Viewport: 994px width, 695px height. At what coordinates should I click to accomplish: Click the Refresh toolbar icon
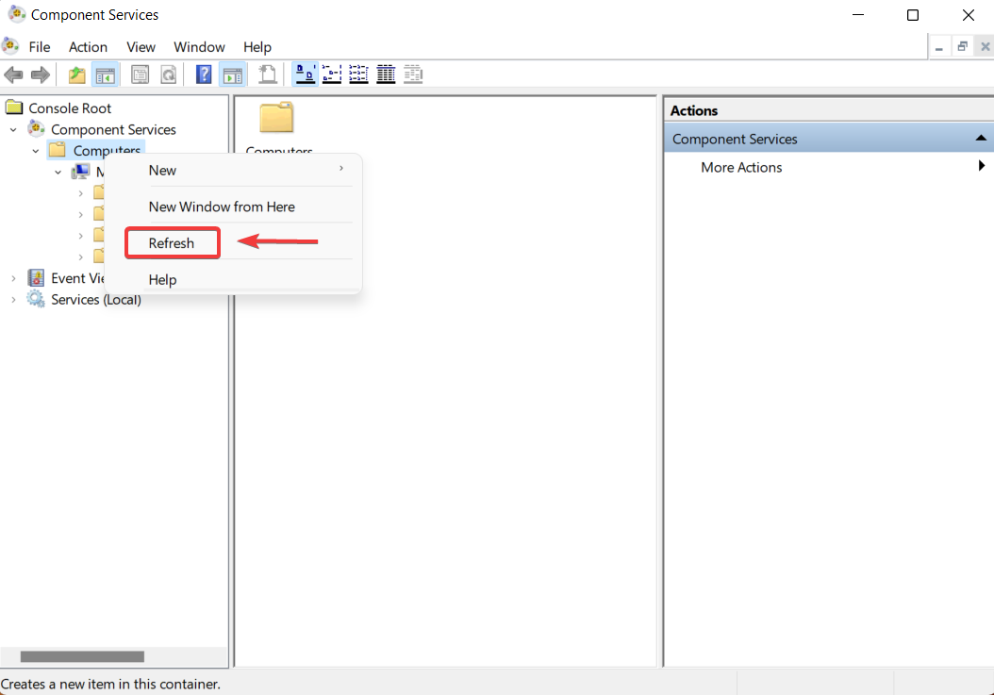168,74
